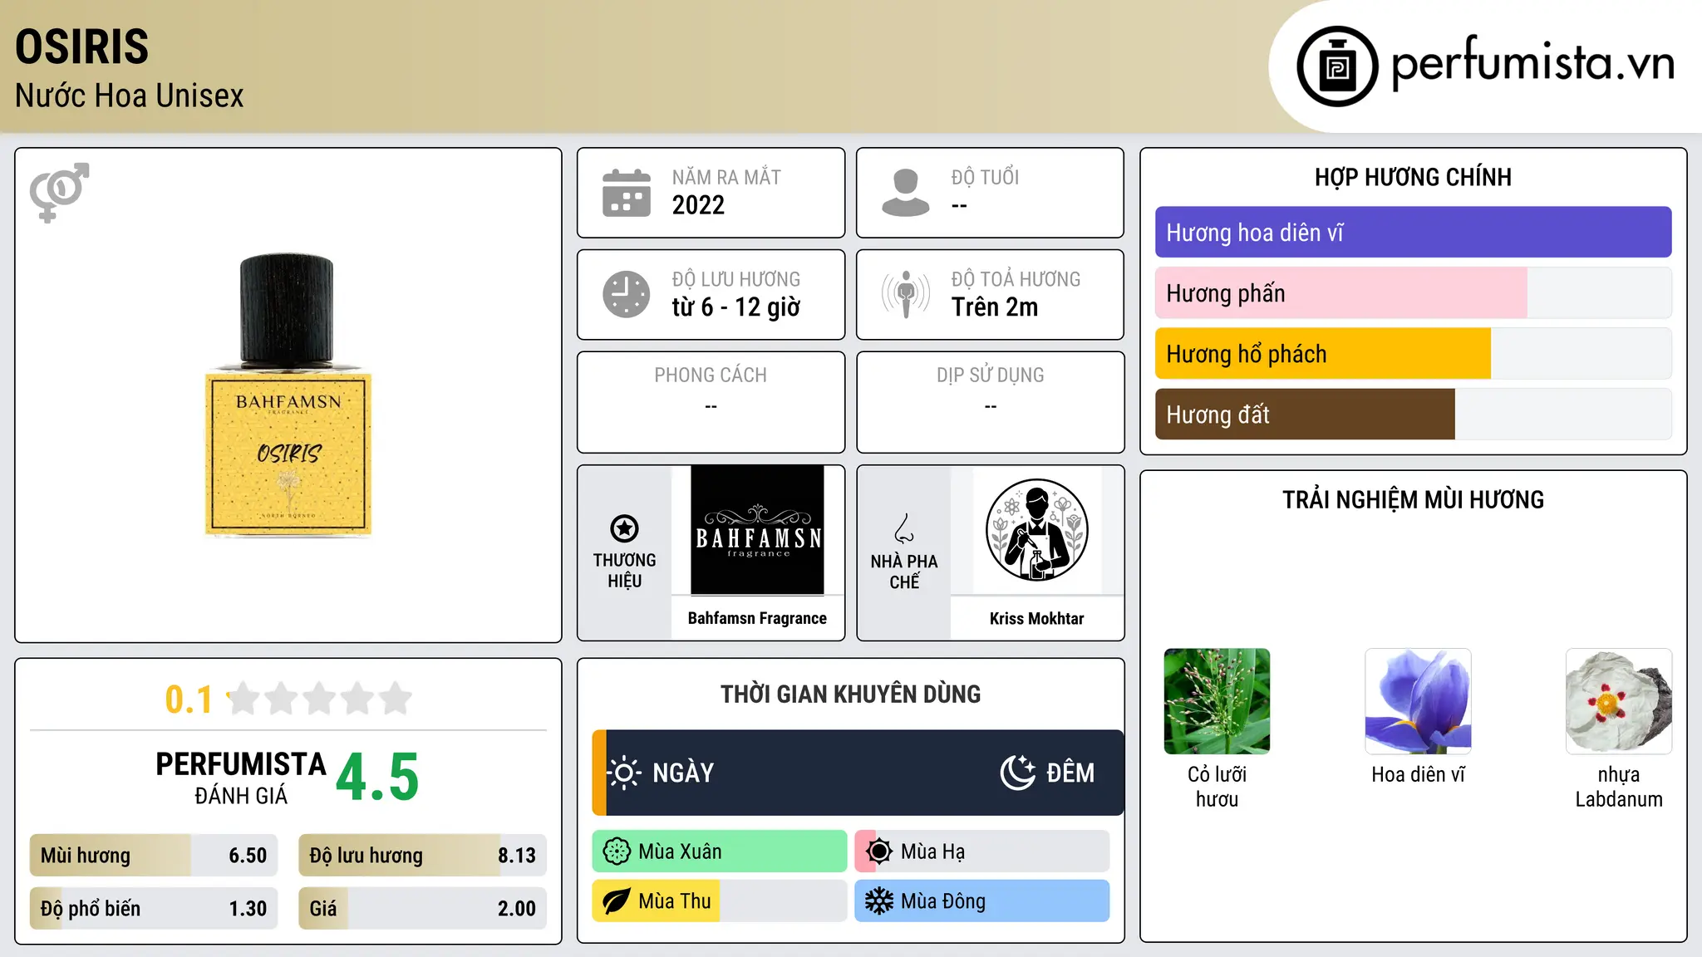Image resolution: width=1702 pixels, height=957 pixels.
Task: Click the Hoa diên vĩ note label
Action: [1418, 774]
